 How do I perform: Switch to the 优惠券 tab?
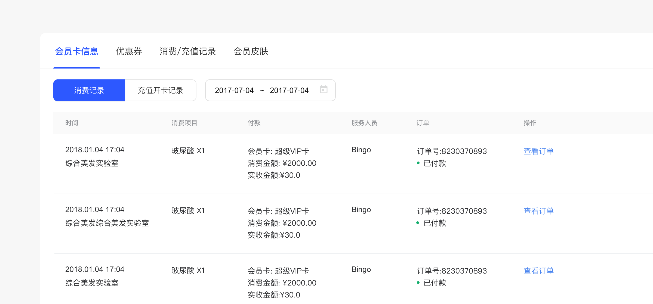pyautogui.click(x=129, y=51)
